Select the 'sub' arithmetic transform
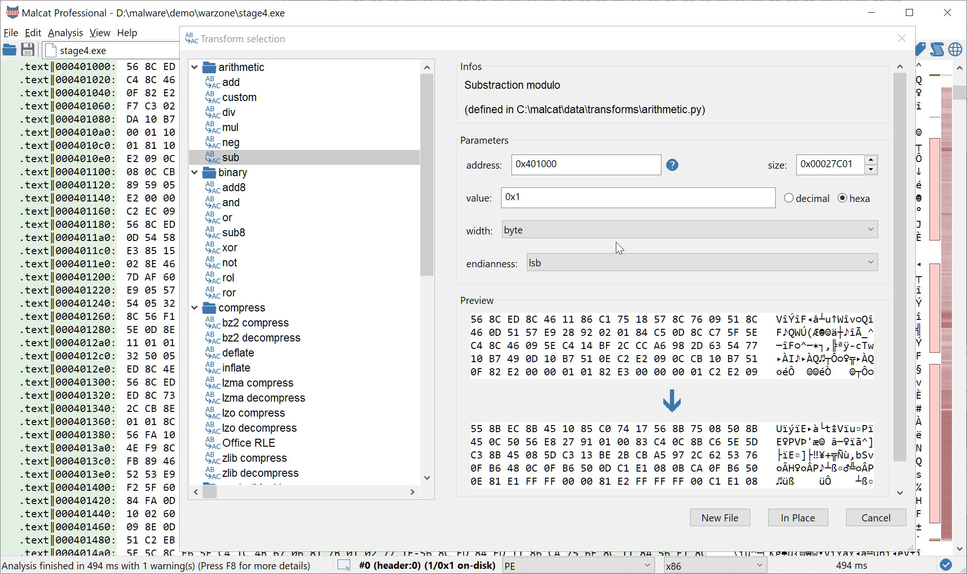Screen dimensions: 967x574 230,157
